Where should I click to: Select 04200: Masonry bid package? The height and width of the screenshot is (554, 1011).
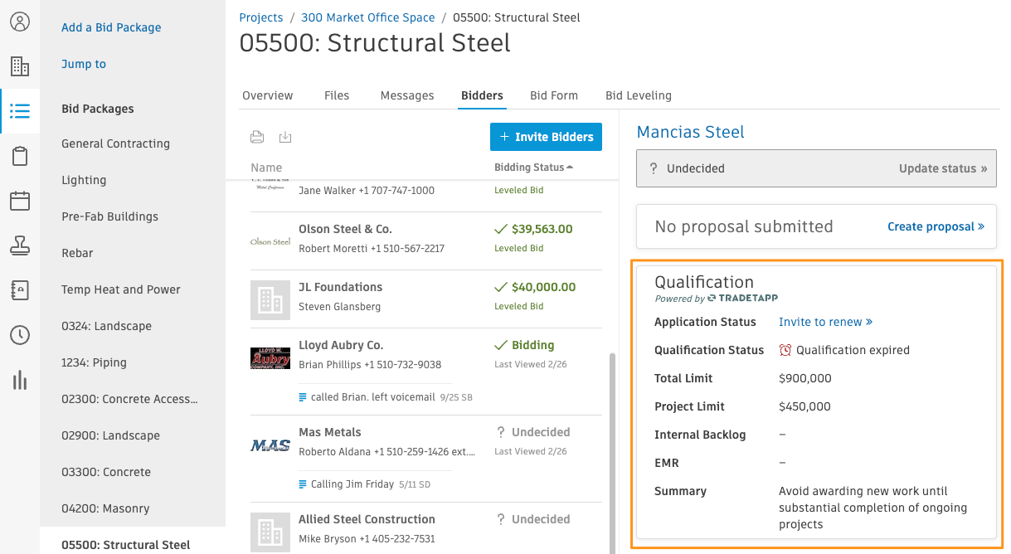105,508
